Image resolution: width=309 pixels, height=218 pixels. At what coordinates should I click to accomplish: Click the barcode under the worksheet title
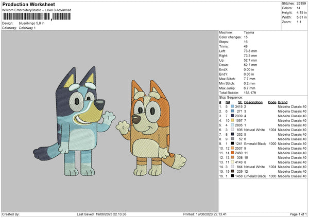click(37, 16)
